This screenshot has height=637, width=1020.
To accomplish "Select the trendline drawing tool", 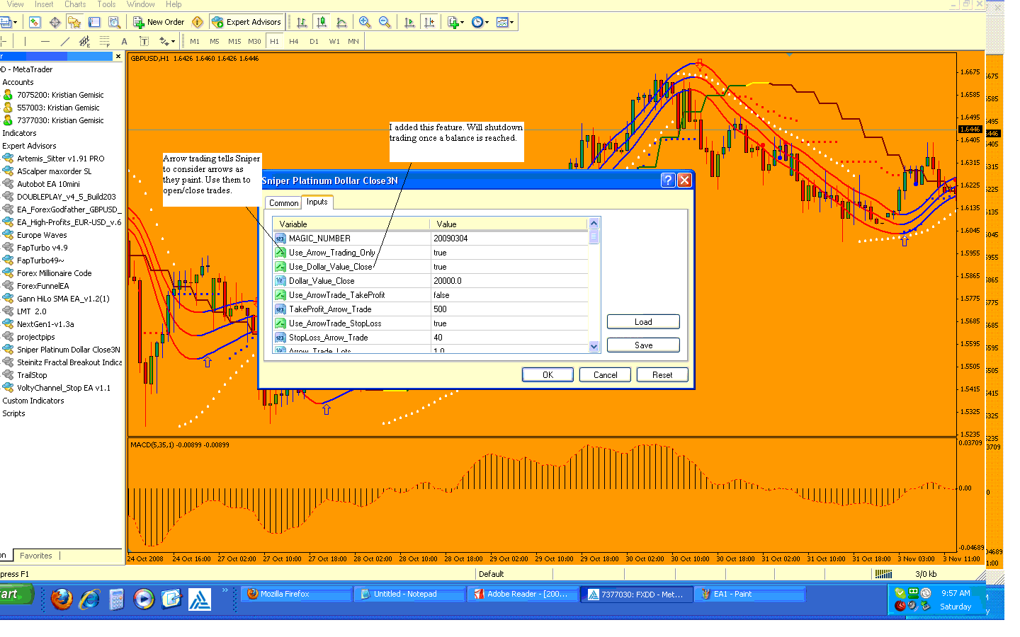I will coord(65,42).
